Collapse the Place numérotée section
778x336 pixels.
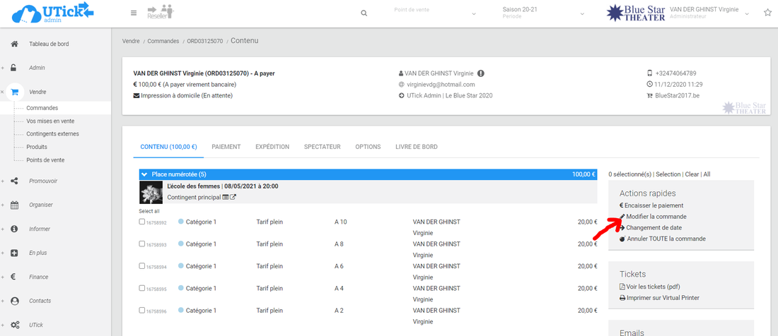[x=144, y=174]
